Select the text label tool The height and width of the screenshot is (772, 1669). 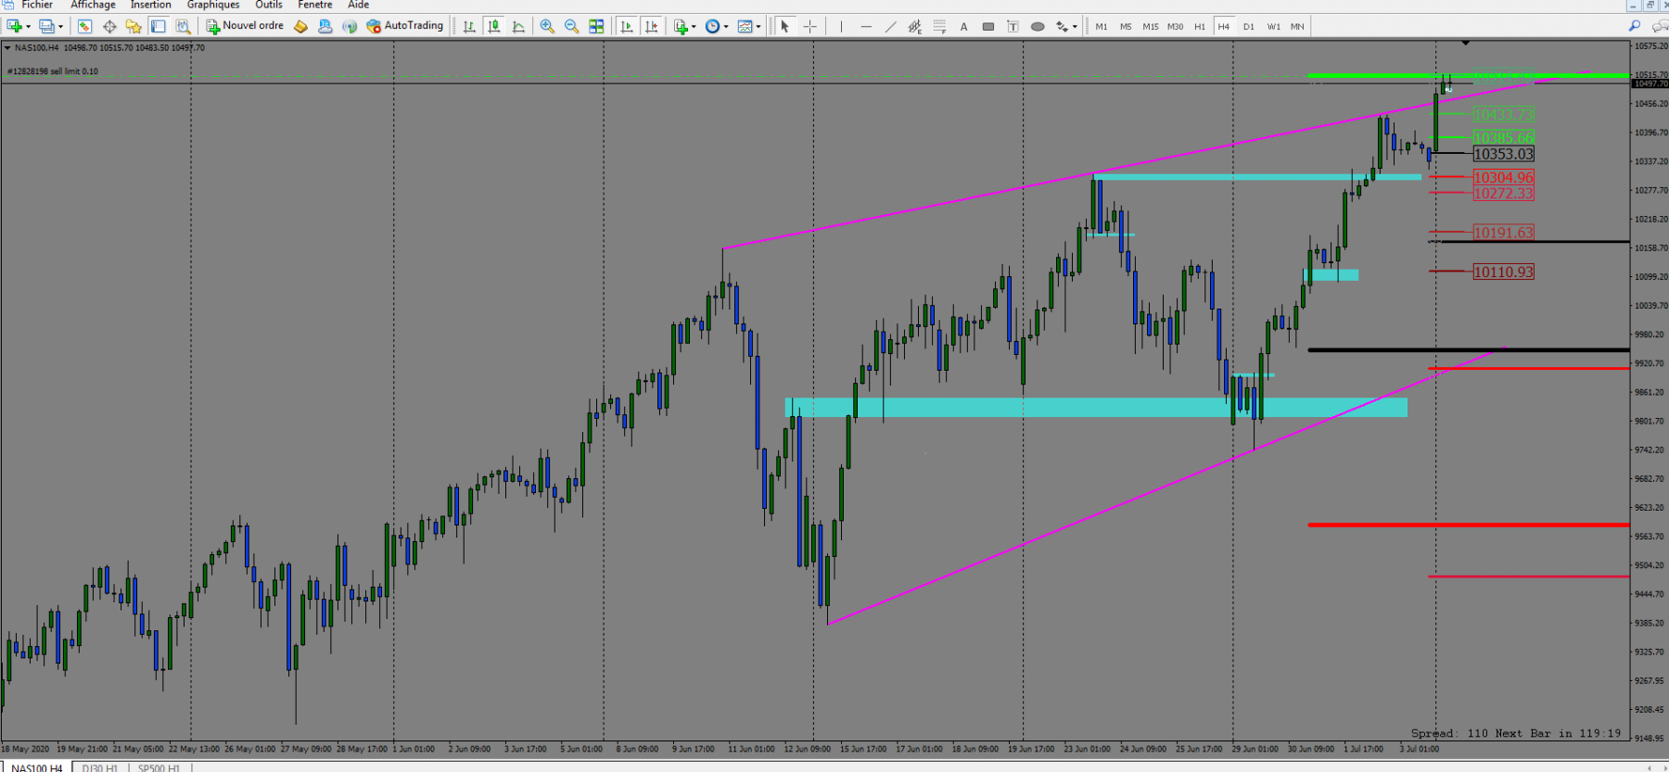pyautogui.click(x=1013, y=26)
